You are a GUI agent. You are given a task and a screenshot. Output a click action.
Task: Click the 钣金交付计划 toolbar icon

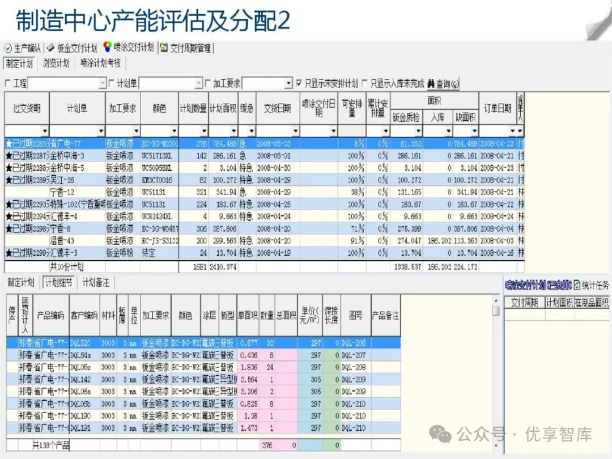pos(50,48)
